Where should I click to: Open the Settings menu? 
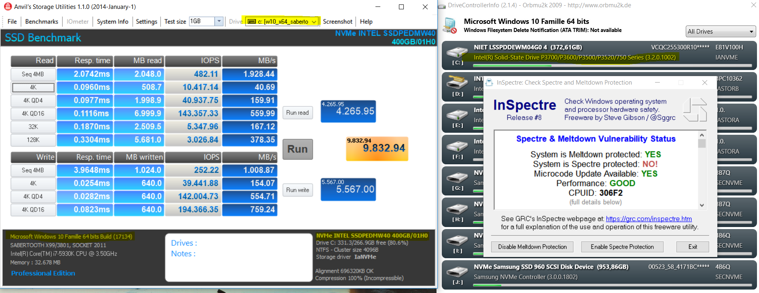pyautogui.click(x=146, y=21)
